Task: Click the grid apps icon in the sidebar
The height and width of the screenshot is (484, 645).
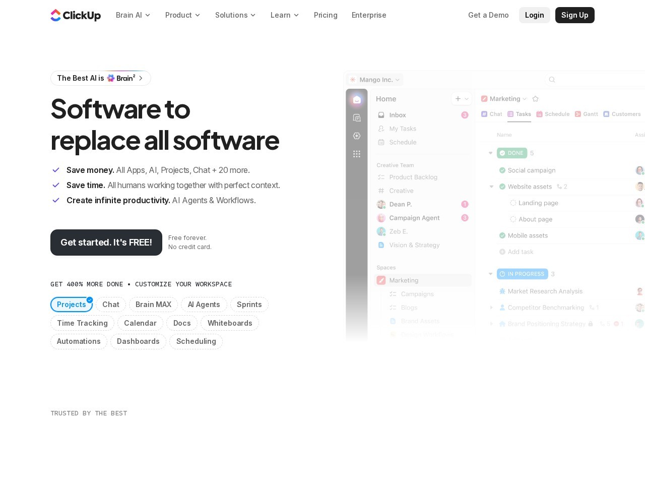Action: click(357, 154)
